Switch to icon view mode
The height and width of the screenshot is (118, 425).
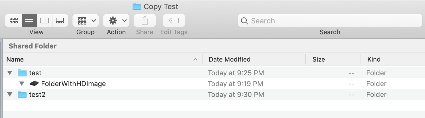13,21
